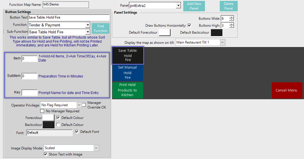This screenshot has height=159, width=304.
Task: Click the SubItem value field
Action: tap(29, 76)
